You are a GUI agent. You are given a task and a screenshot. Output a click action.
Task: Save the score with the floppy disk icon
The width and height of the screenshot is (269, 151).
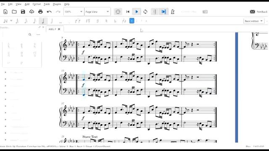point(23,12)
